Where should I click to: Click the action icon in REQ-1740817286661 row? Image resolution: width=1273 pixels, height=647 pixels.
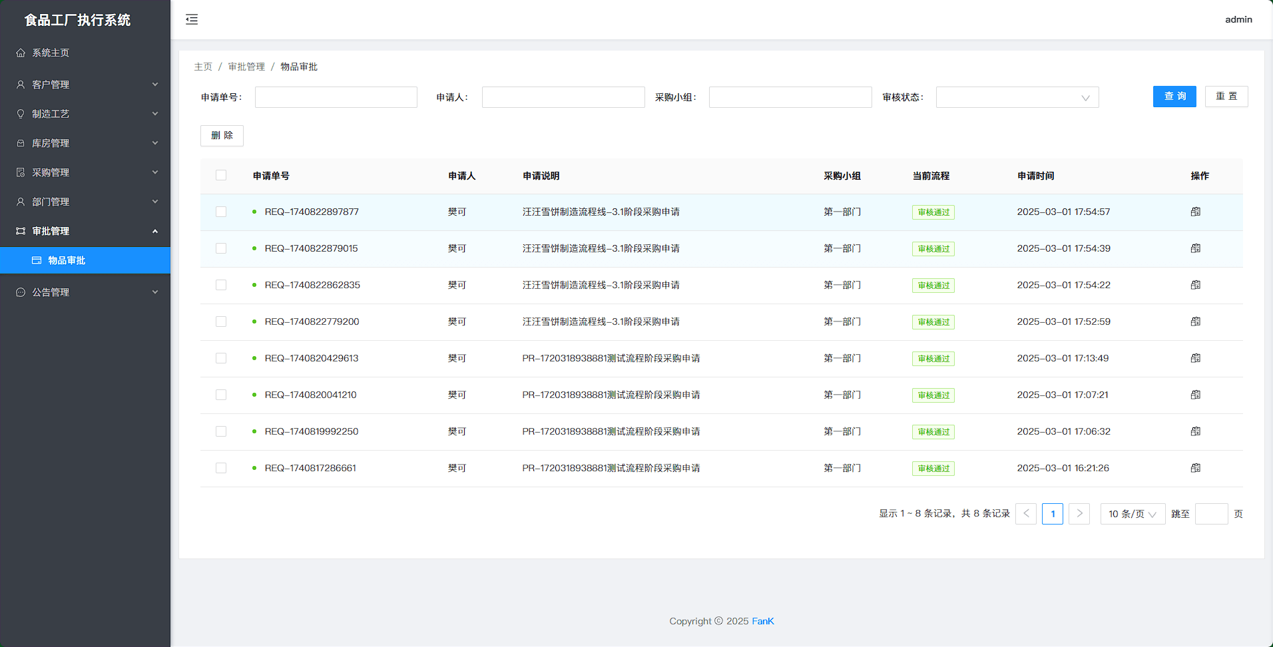click(x=1195, y=468)
